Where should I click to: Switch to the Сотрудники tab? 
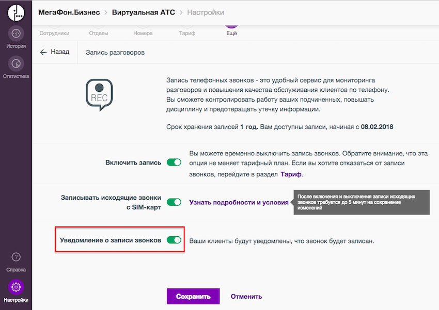point(54,33)
